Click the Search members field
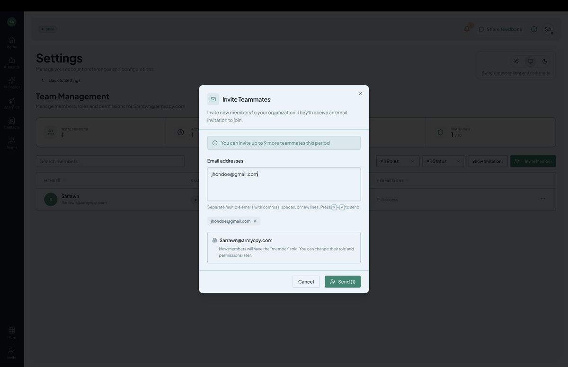 click(110, 161)
